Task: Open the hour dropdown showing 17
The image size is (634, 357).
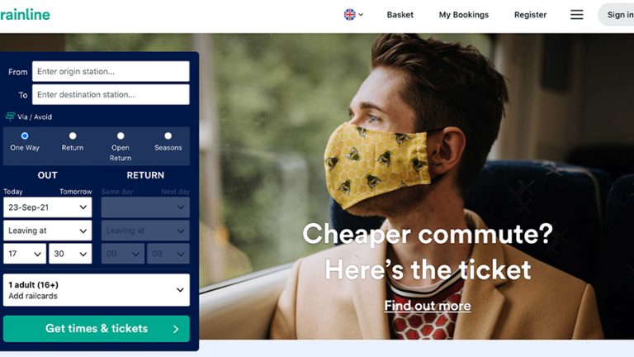Action: pos(25,254)
